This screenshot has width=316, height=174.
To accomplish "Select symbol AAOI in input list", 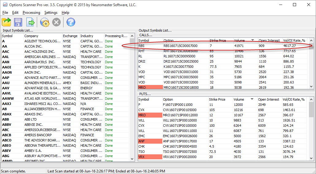I will [7, 67].
